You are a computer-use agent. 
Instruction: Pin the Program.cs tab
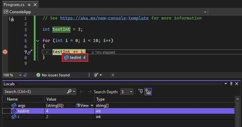pyautogui.click(x=29, y=5)
